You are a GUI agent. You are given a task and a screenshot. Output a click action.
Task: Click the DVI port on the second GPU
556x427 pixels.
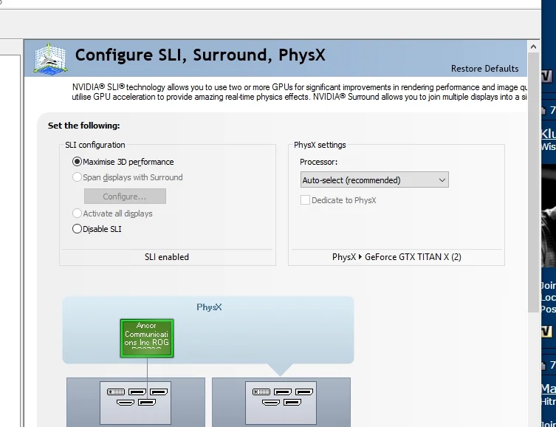click(x=261, y=392)
